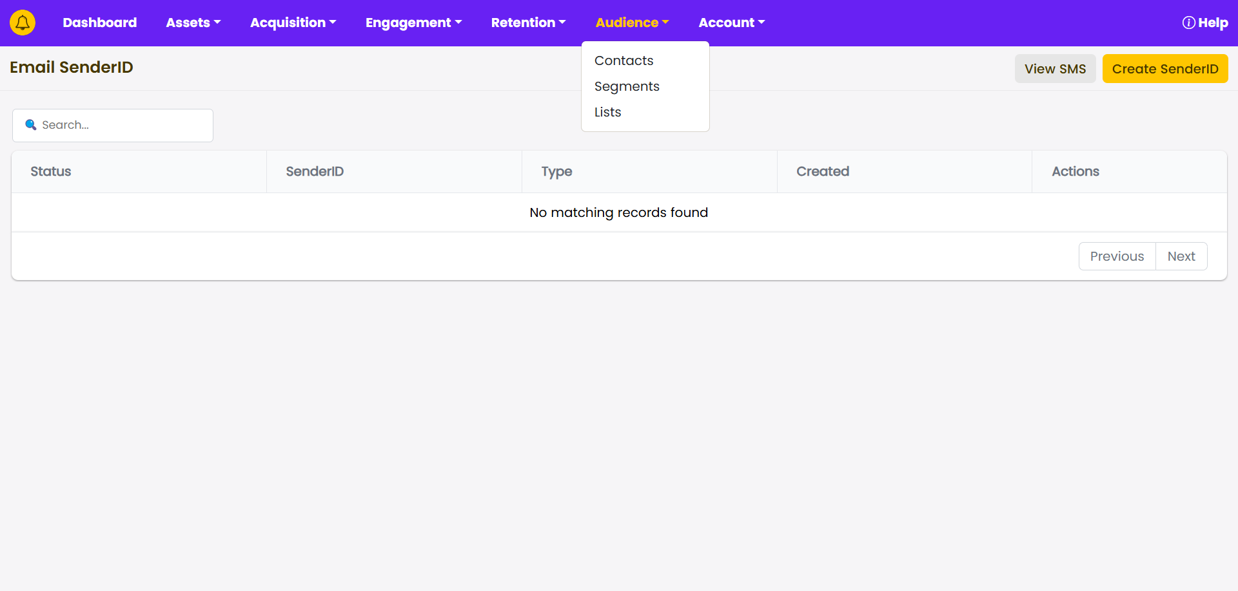Image resolution: width=1238 pixels, height=591 pixels.
Task: Go to the Next page
Action: point(1181,256)
